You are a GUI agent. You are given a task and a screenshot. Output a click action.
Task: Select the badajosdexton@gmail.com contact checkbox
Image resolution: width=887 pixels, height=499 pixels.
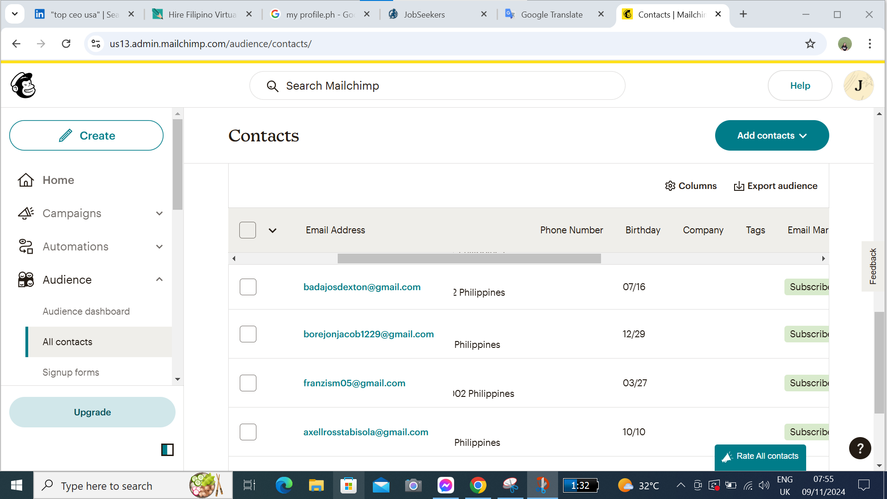pos(248,287)
